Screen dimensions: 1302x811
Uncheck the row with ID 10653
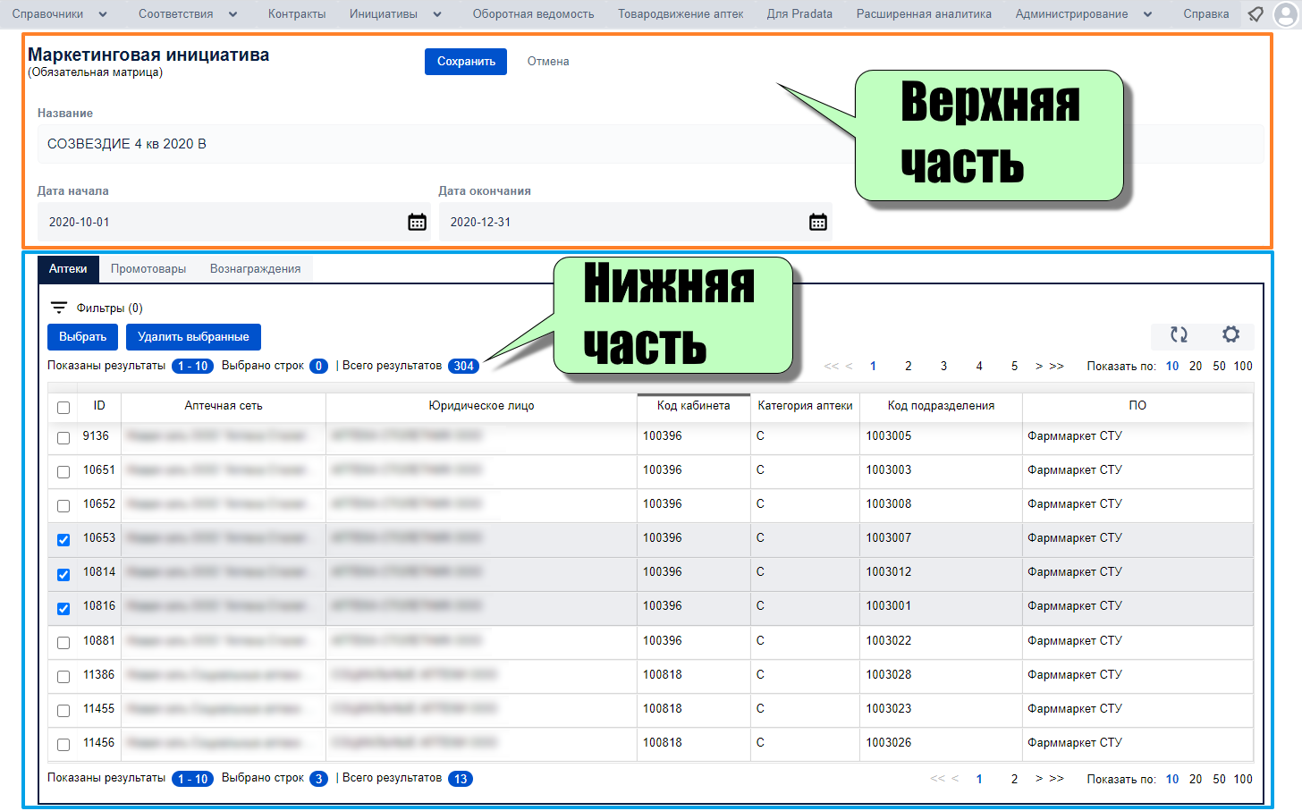[63, 539]
